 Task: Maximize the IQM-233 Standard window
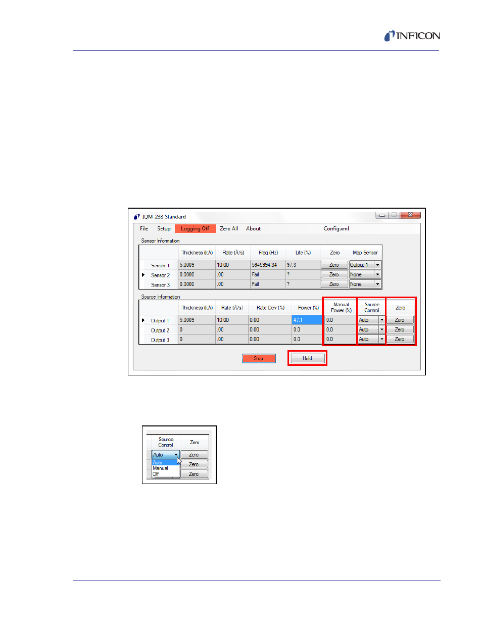coord(394,215)
